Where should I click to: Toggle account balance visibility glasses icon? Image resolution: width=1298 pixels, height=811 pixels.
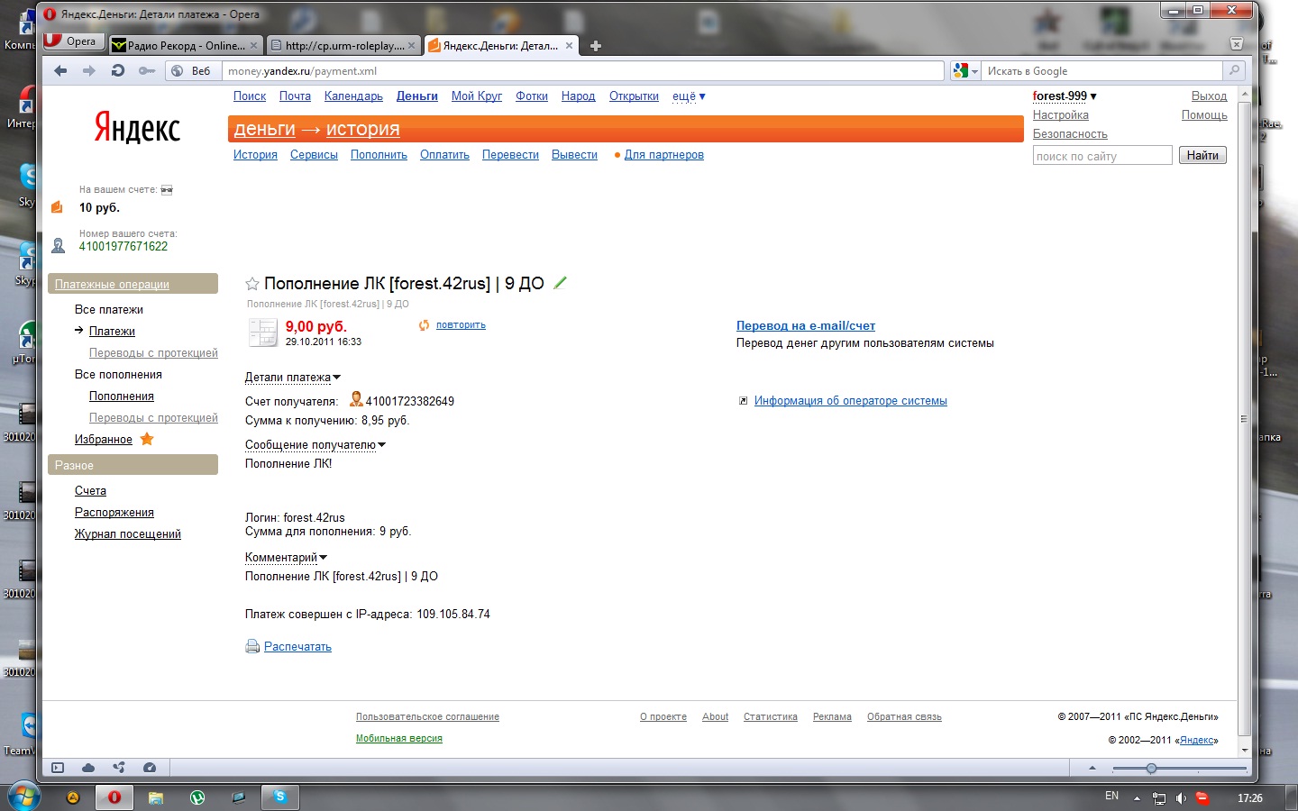[x=167, y=190]
